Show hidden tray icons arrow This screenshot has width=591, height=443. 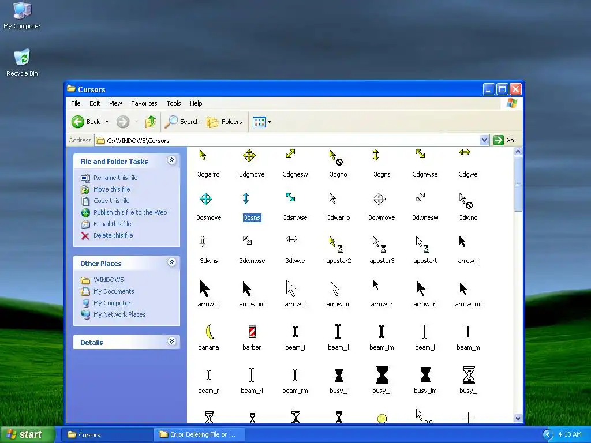[x=548, y=435]
